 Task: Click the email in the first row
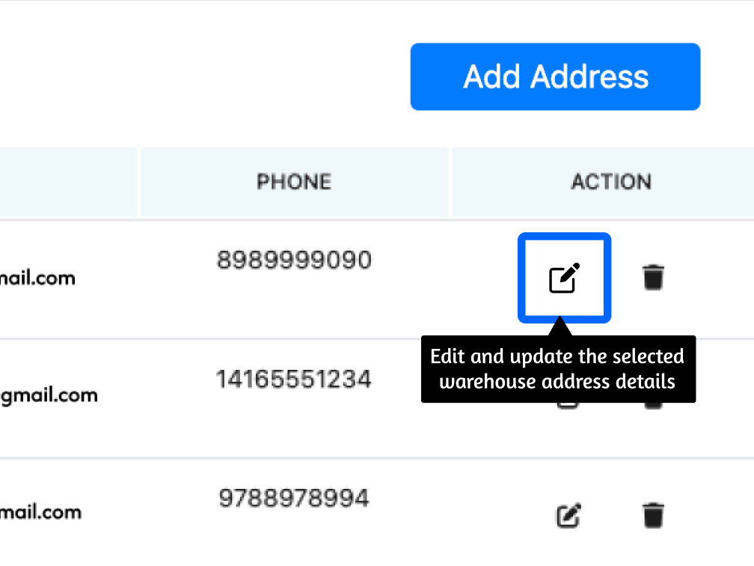37,279
